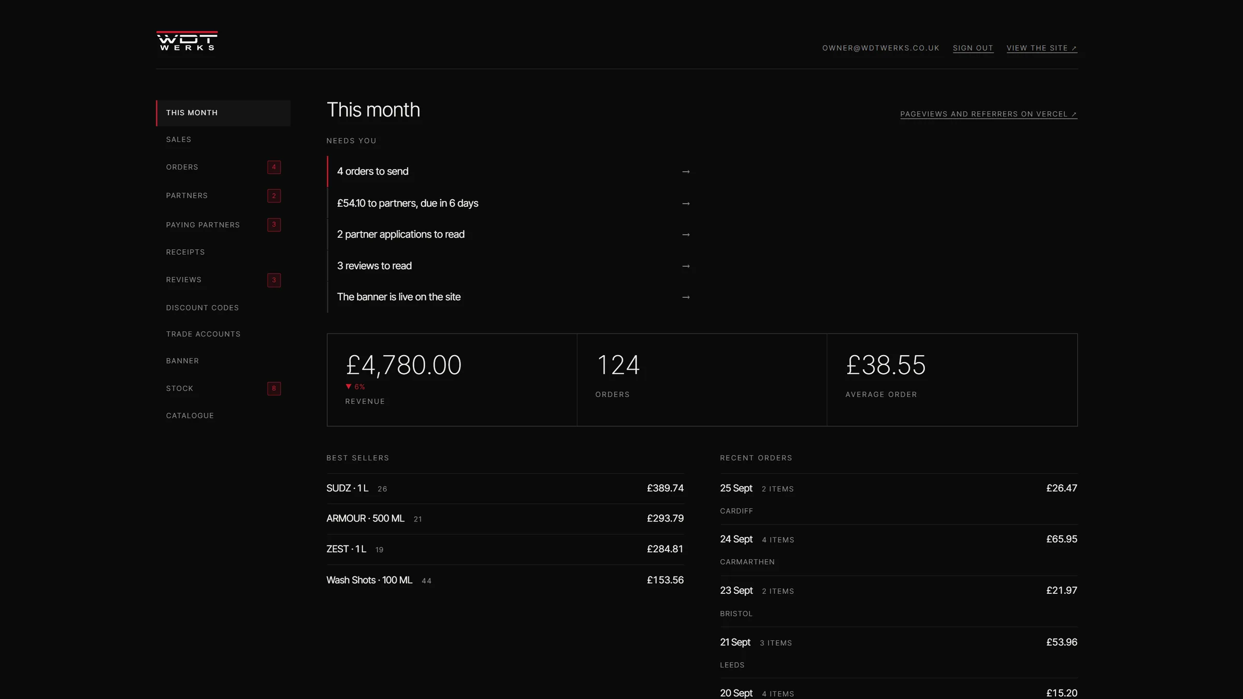
Task: Select ARMOUR · 500 ML row
Action: 505,519
